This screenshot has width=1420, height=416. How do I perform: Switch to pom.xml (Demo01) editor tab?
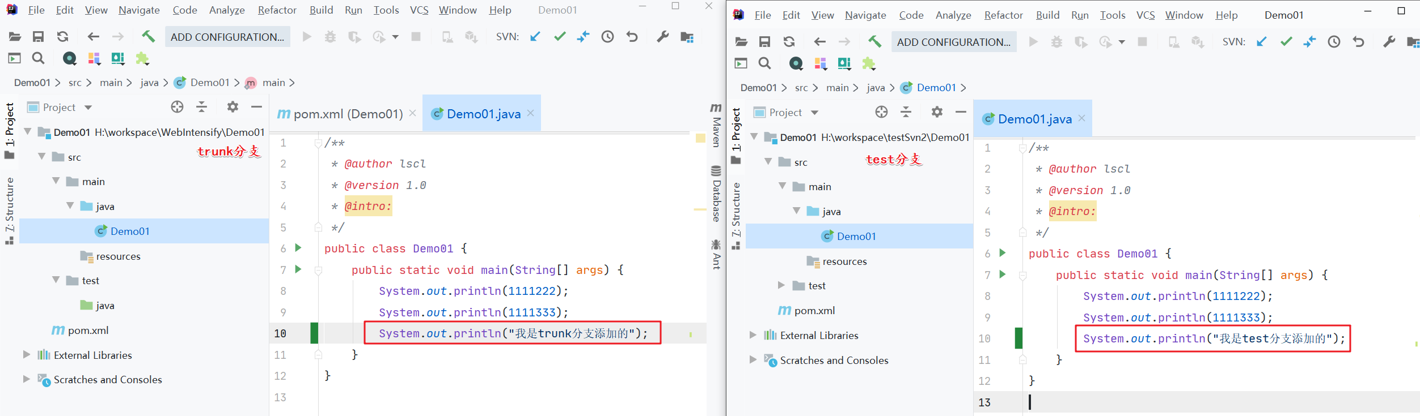click(x=347, y=114)
